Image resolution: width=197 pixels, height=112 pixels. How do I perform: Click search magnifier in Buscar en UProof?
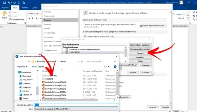tap(115, 62)
